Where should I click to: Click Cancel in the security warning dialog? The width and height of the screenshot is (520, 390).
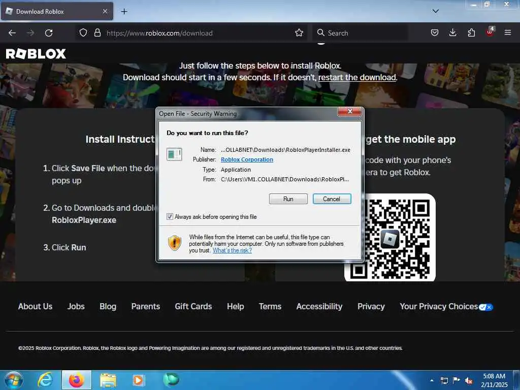coord(332,199)
